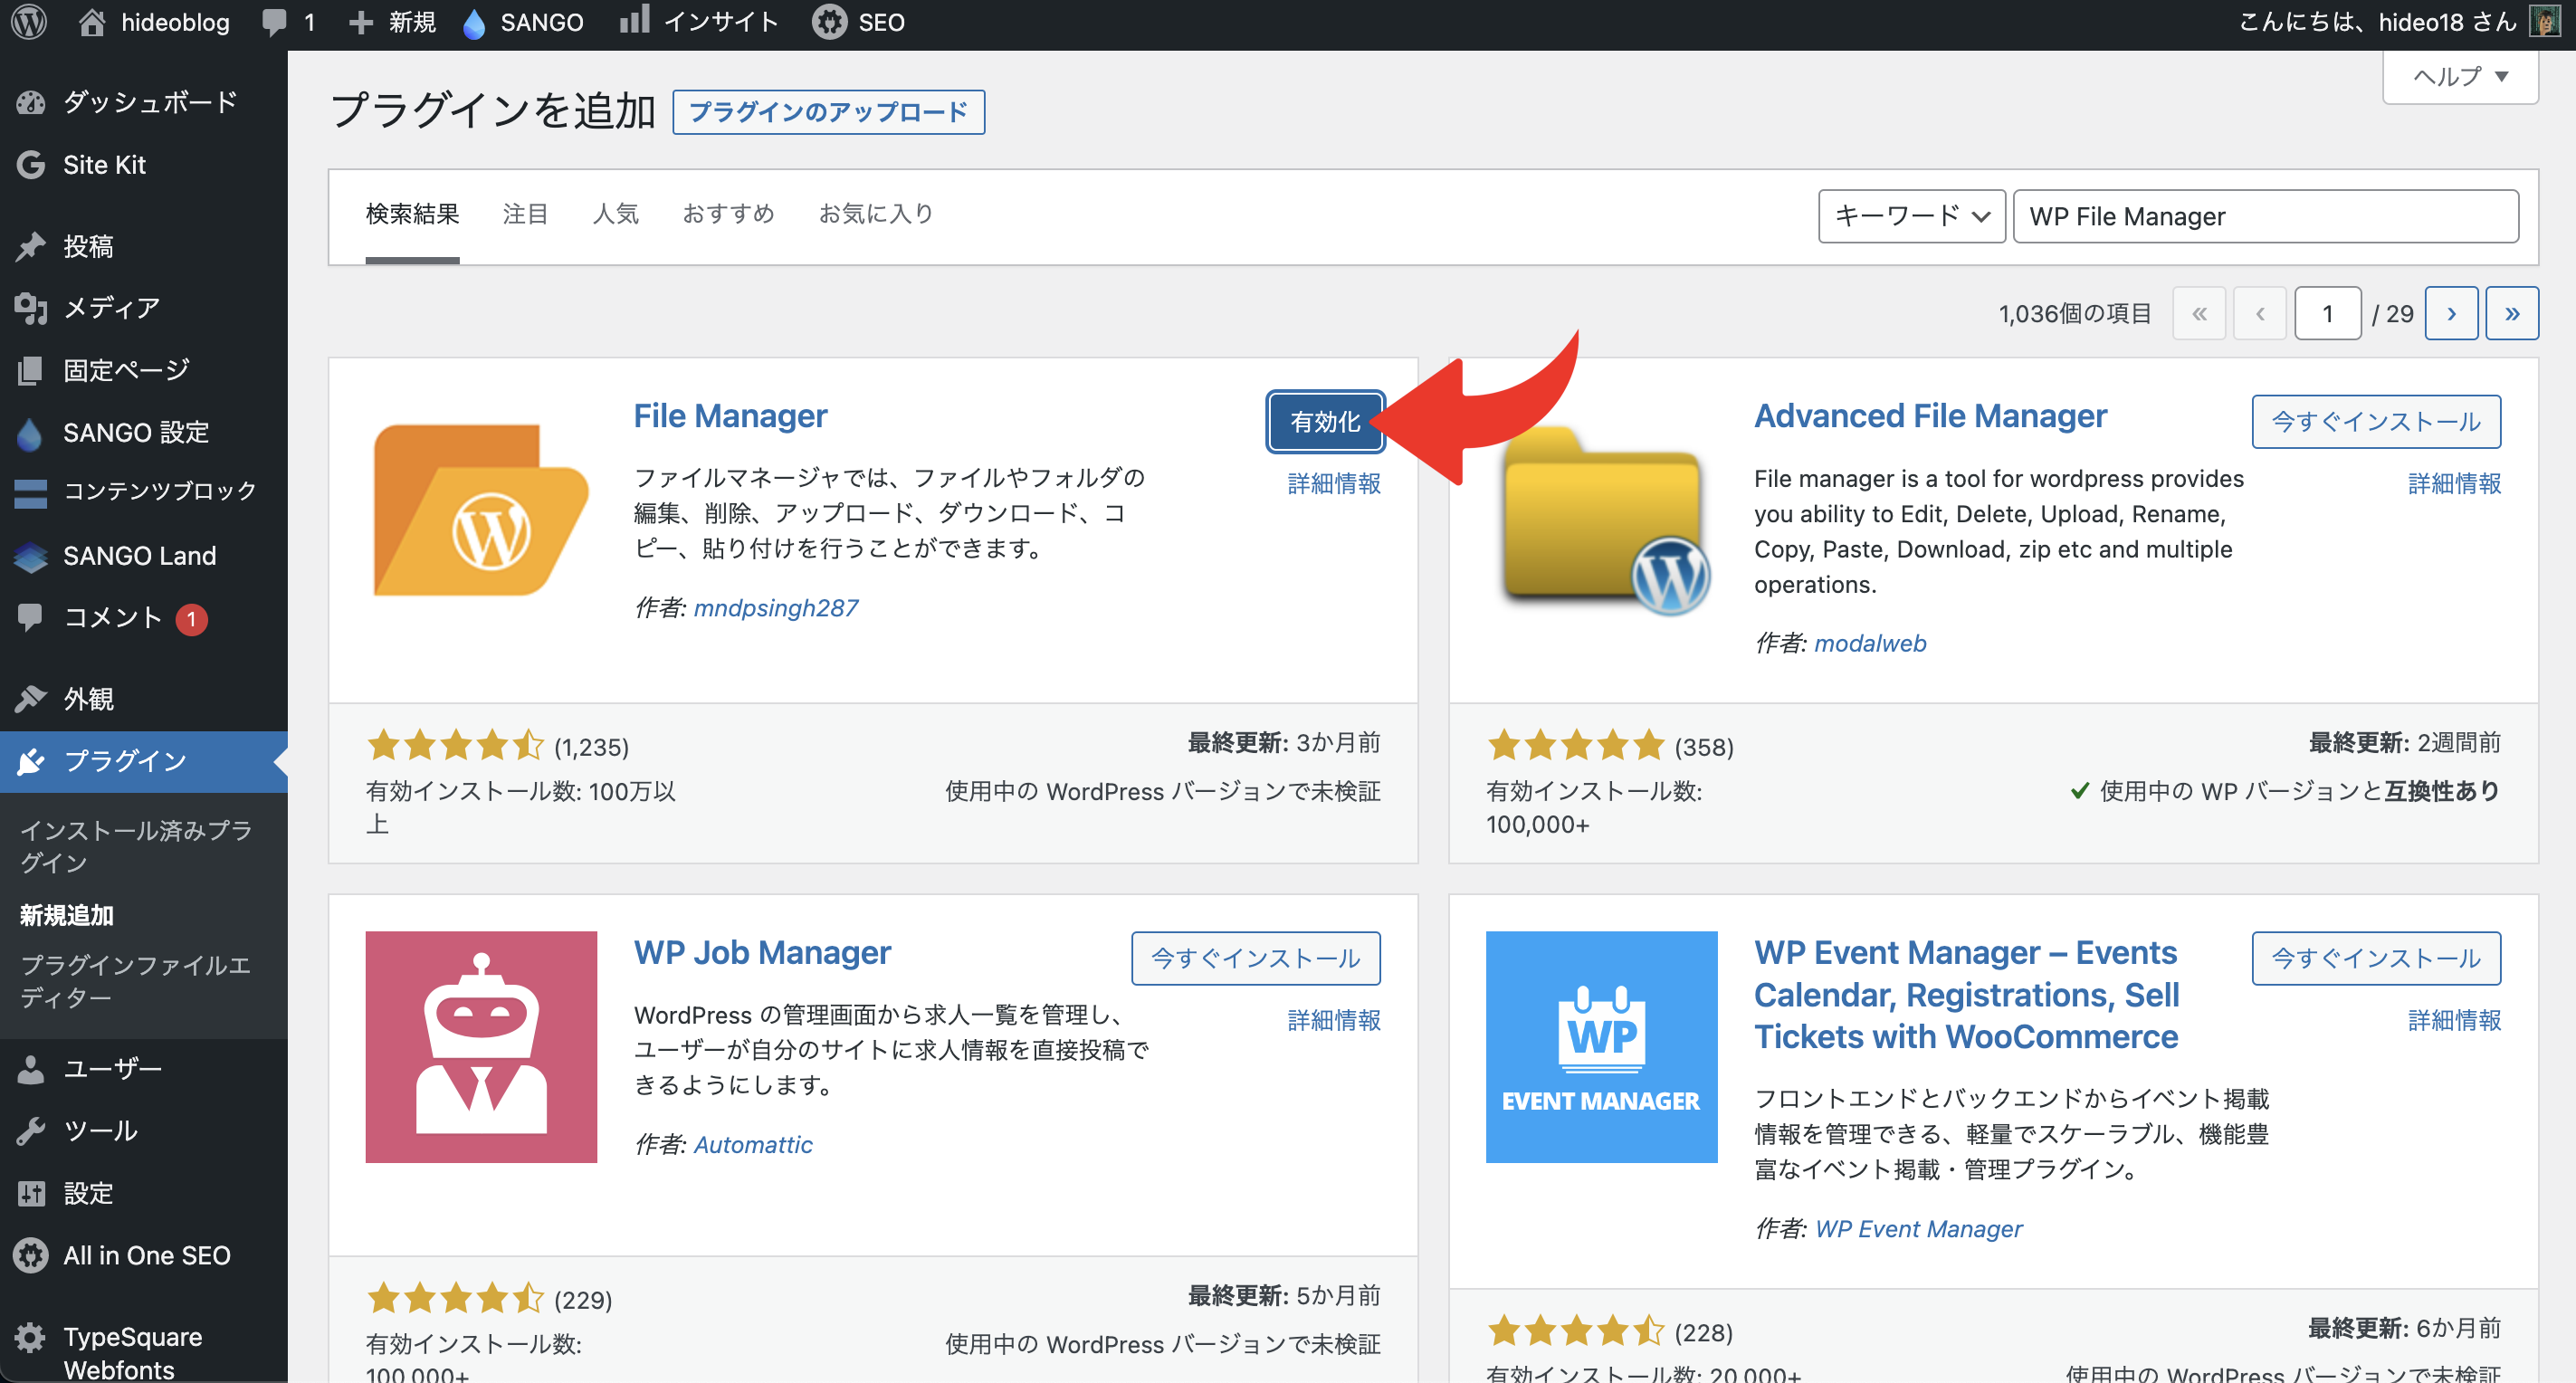Open hideoblog site home icon
Image resolution: width=2576 pixels, height=1383 pixels.
pyautogui.click(x=92, y=22)
